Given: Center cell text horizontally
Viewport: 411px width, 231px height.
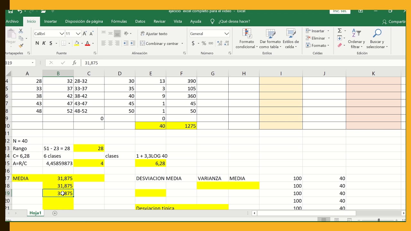Looking at the screenshot, I should (x=110, y=43).
